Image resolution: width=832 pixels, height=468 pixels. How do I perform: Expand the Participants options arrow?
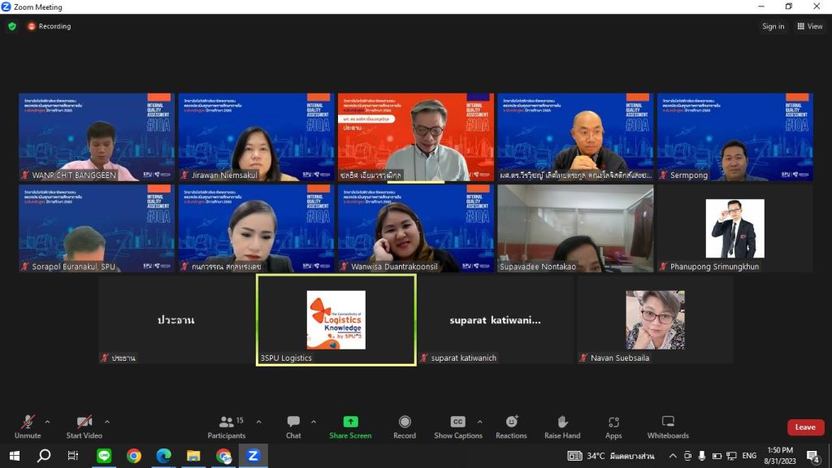pos(258,422)
